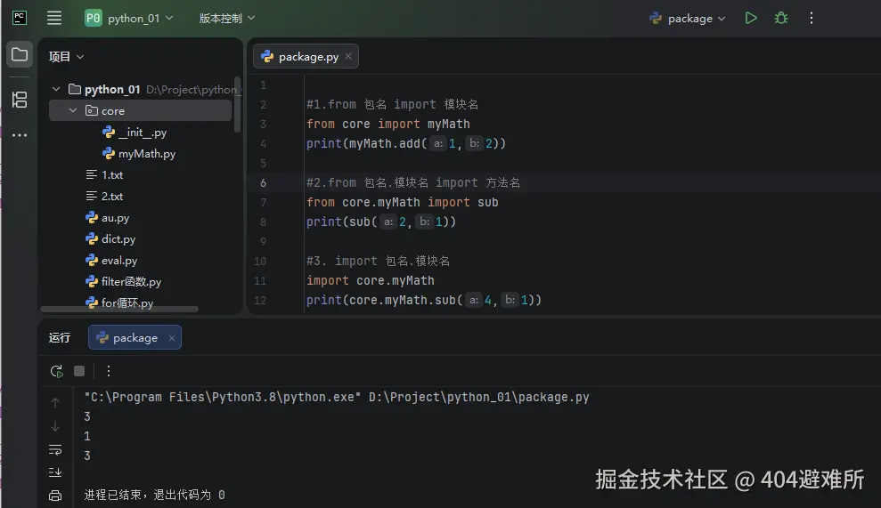Screen dimensions: 881x508
Task: Click 'import core.myMath' code line
Action: coord(371,280)
